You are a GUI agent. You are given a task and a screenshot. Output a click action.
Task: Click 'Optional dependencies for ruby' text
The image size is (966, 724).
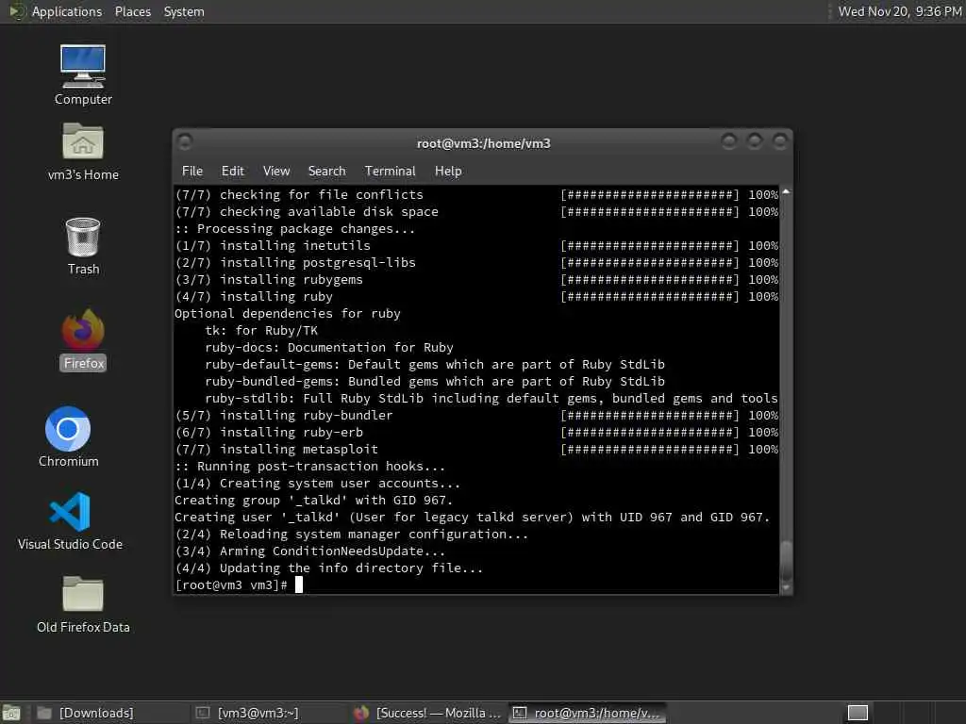pyautogui.click(x=288, y=313)
